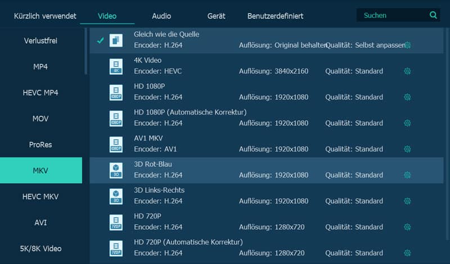This screenshot has height=264, width=450.
Task: Open settings gear for 3D Rot-Blau preset
Action: click(407, 175)
